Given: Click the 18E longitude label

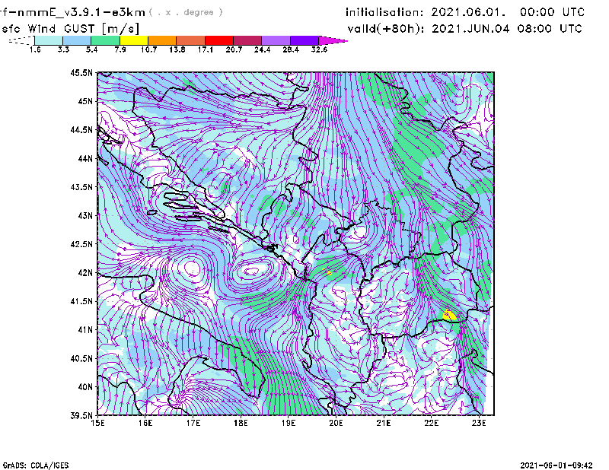Looking at the screenshot, I should point(241,423).
